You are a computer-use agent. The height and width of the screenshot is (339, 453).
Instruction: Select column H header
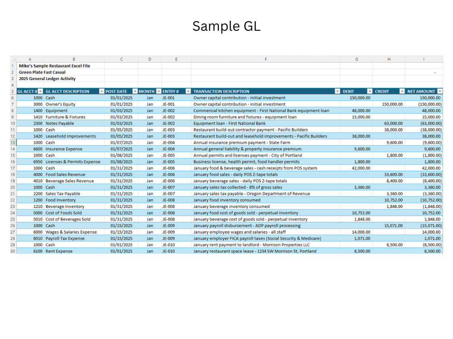coord(389,59)
